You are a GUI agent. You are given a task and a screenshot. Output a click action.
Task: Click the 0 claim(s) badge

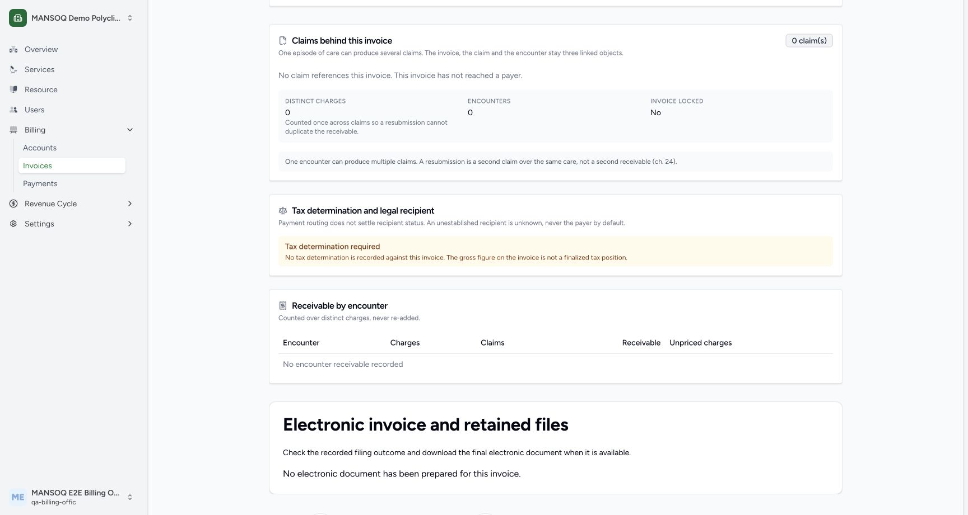(x=809, y=41)
